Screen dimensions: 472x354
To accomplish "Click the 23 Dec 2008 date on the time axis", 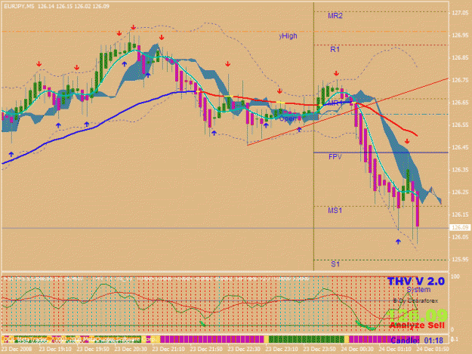I will click(x=17, y=349).
